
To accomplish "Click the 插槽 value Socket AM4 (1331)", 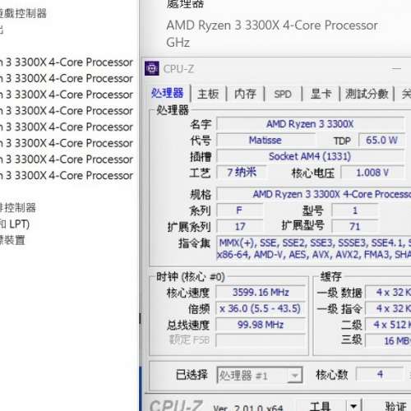I will (x=310, y=156).
